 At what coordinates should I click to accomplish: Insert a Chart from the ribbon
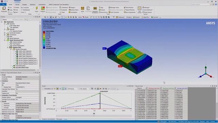point(62,12)
